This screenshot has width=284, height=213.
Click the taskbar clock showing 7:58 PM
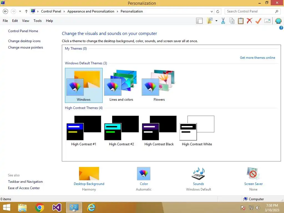click(272, 208)
